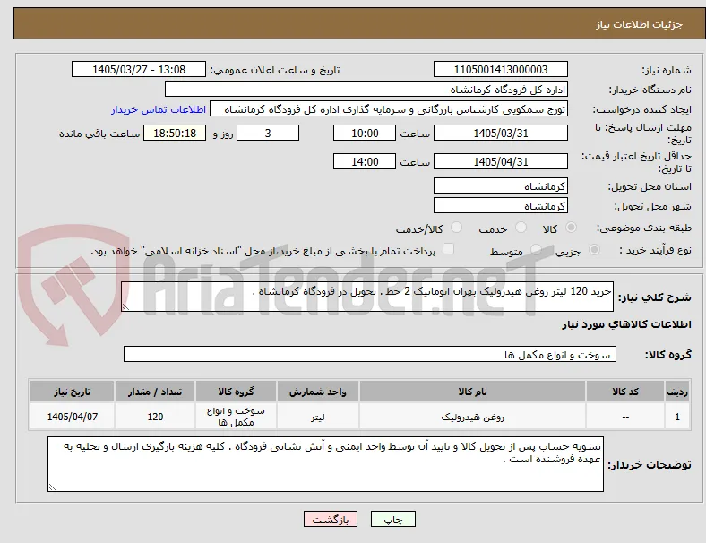
Task: Select the خدمت radio button
Action: [521, 228]
